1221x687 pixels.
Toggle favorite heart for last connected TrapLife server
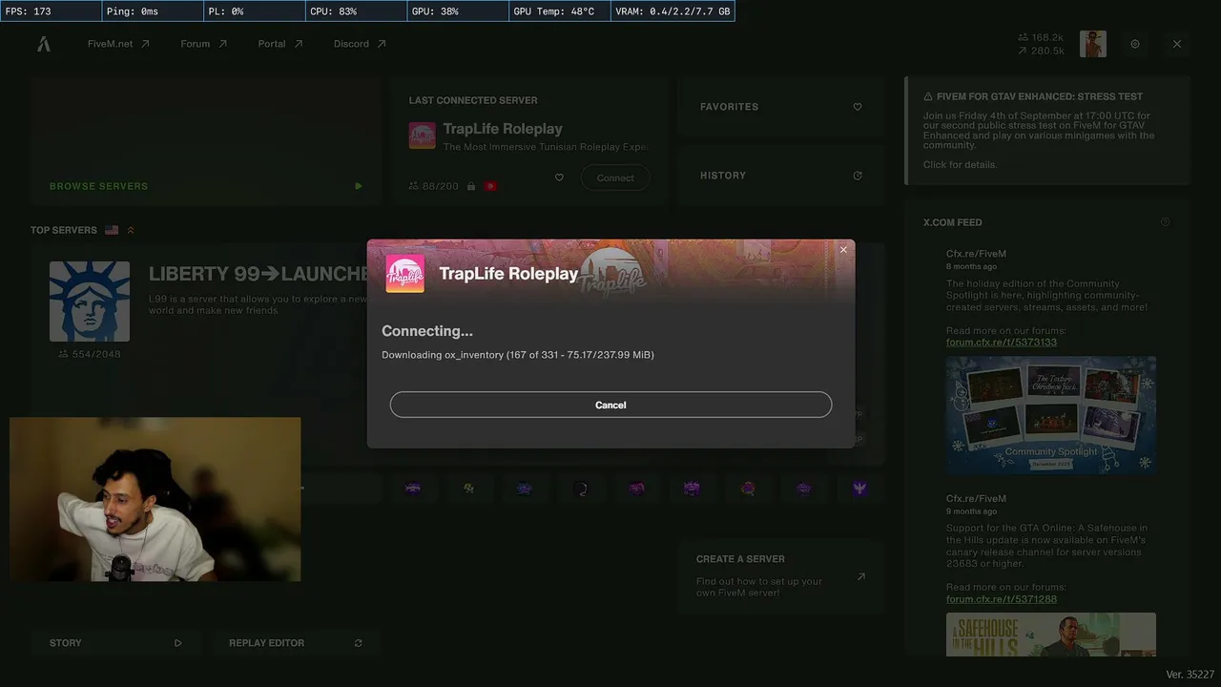[x=559, y=177]
